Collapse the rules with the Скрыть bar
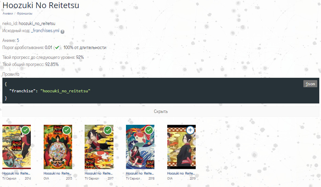The height and width of the screenshot is (187, 321). pos(161,111)
